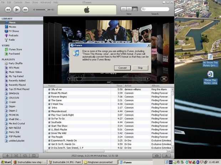221x165 pixels.
Task: Toggle artwork viewer button at bottom
Action: [x=34, y=156]
